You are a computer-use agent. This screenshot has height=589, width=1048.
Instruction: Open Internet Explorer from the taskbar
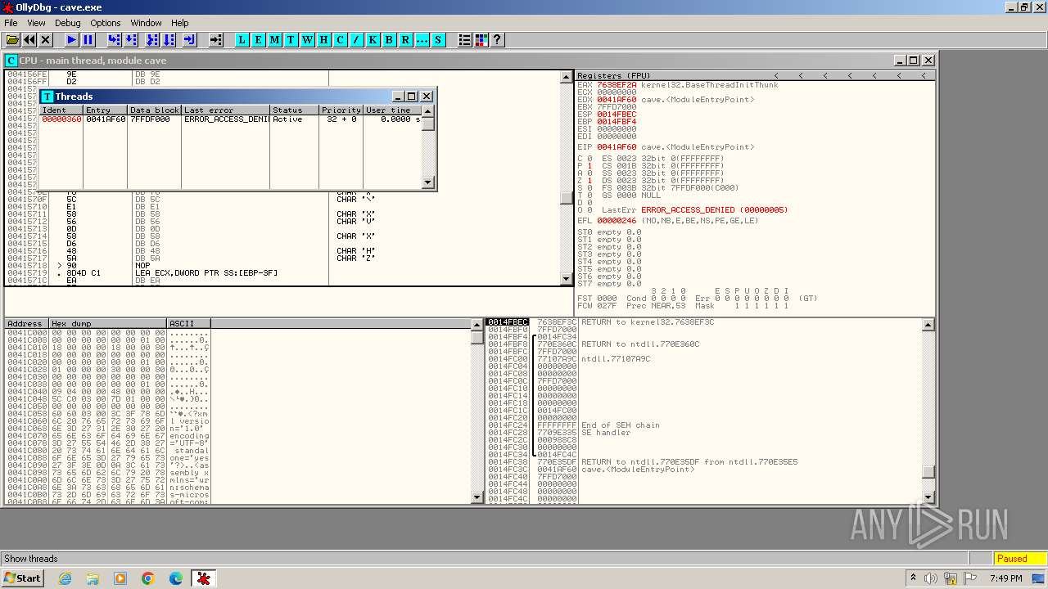point(65,578)
